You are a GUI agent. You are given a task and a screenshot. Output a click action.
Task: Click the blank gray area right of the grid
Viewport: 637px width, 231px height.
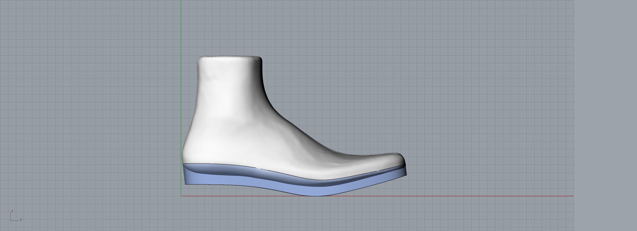click(x=605, y=115)
